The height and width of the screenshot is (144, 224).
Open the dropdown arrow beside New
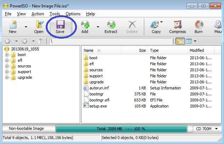coord(26,27)
